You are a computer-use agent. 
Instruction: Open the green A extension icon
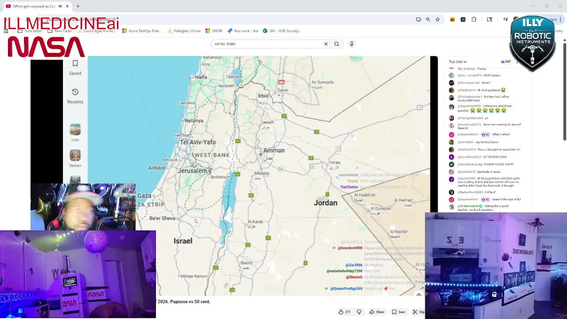click(x=463, y=19)
